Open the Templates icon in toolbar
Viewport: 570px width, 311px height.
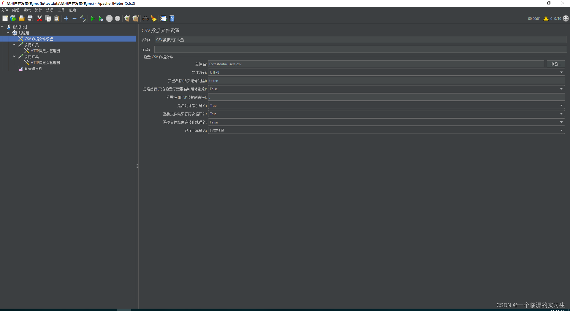click(x=13, y=18)
